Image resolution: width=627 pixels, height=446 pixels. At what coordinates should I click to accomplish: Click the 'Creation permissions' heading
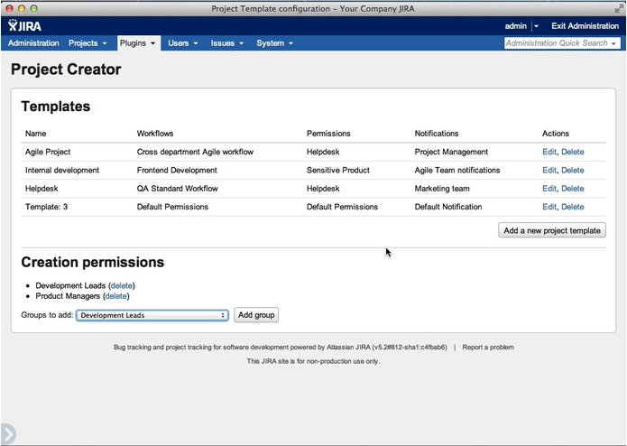(x=93, y=263)
